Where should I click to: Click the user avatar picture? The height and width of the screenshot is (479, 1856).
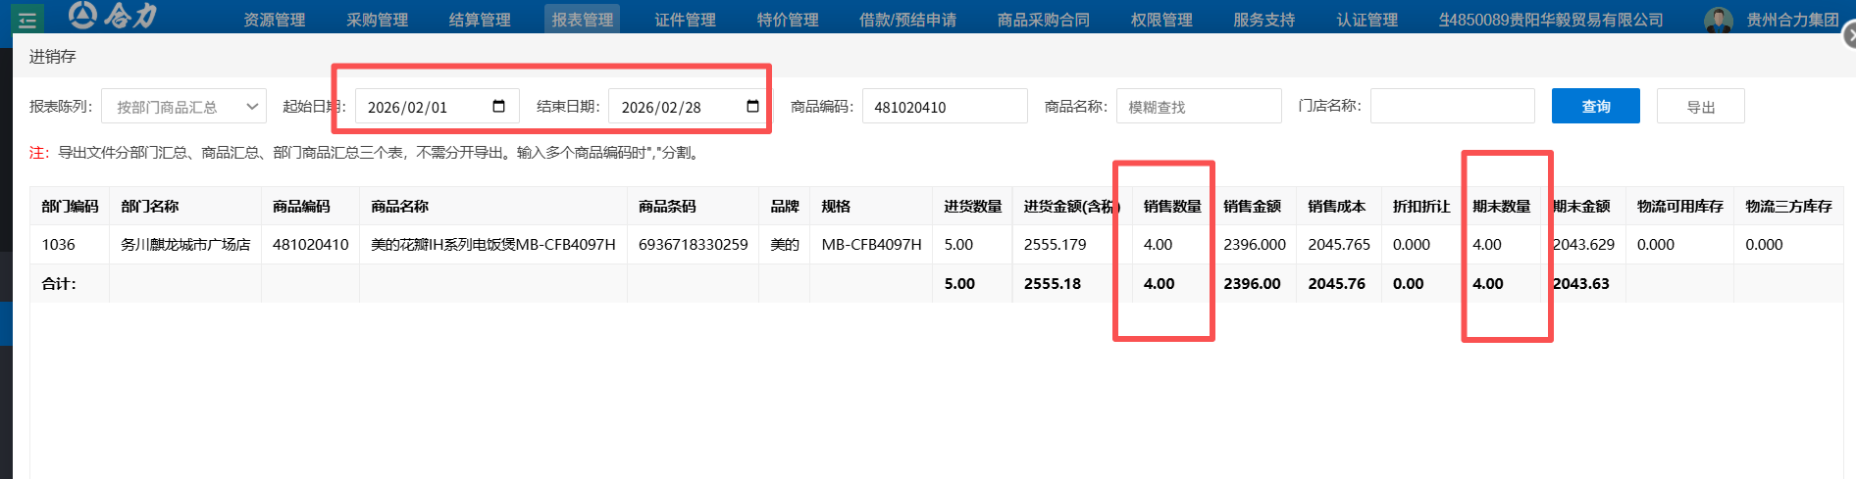click(1718, 20)
